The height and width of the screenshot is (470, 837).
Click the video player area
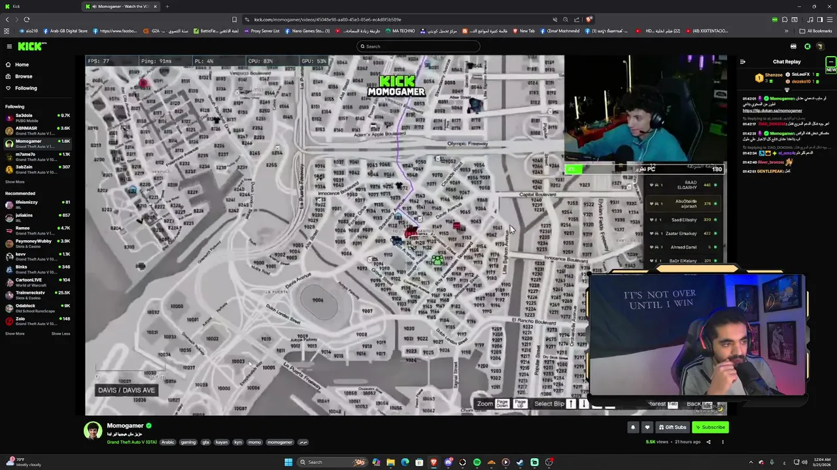(405, 235)
